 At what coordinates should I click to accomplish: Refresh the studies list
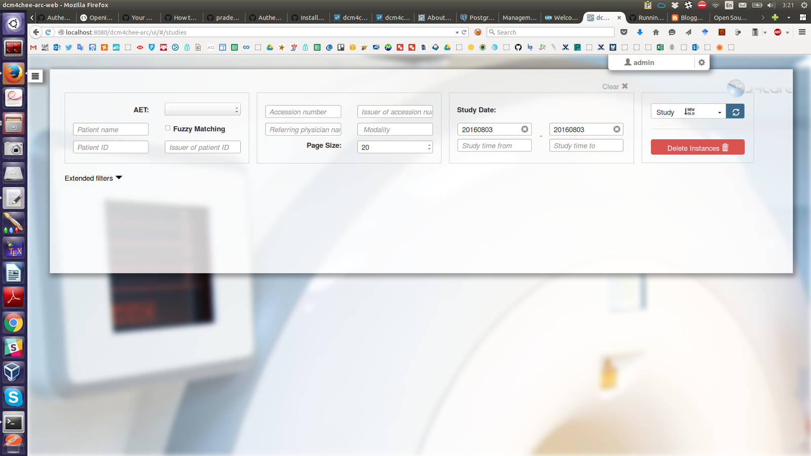(735, 111)
